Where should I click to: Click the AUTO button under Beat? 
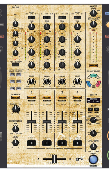pyautogui.click(x=90, y=112)
